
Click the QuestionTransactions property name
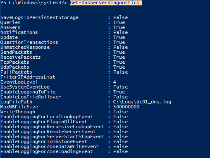pyautogui.click(x=29, y=43)
